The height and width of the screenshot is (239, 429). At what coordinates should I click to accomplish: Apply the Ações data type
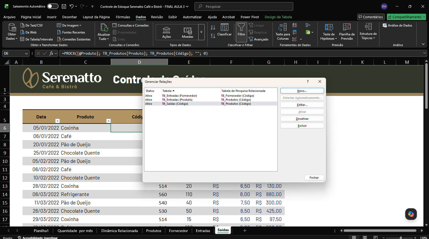(x=166, y=32)
